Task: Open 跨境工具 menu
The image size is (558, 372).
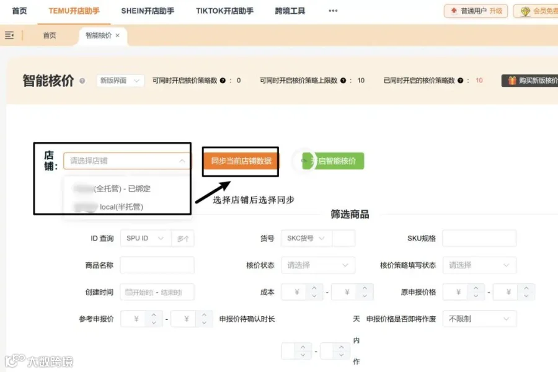Action: (290, 11)
